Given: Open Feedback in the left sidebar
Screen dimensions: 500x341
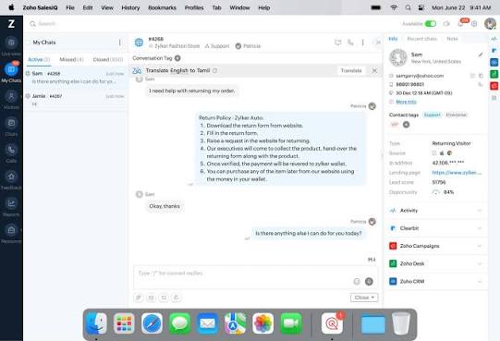Looking at the screenshot, I should (11, 180).
